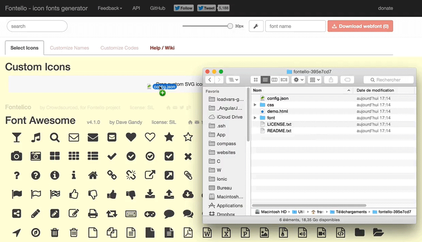The height and width of the screenshot is (242, 422).
Task: Select the Word file icon
Action: pyautogui.click(x=207, y=232)
